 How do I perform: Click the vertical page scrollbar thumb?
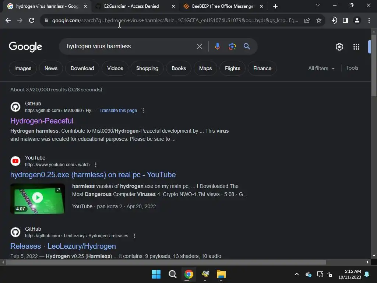coord(374,65)
